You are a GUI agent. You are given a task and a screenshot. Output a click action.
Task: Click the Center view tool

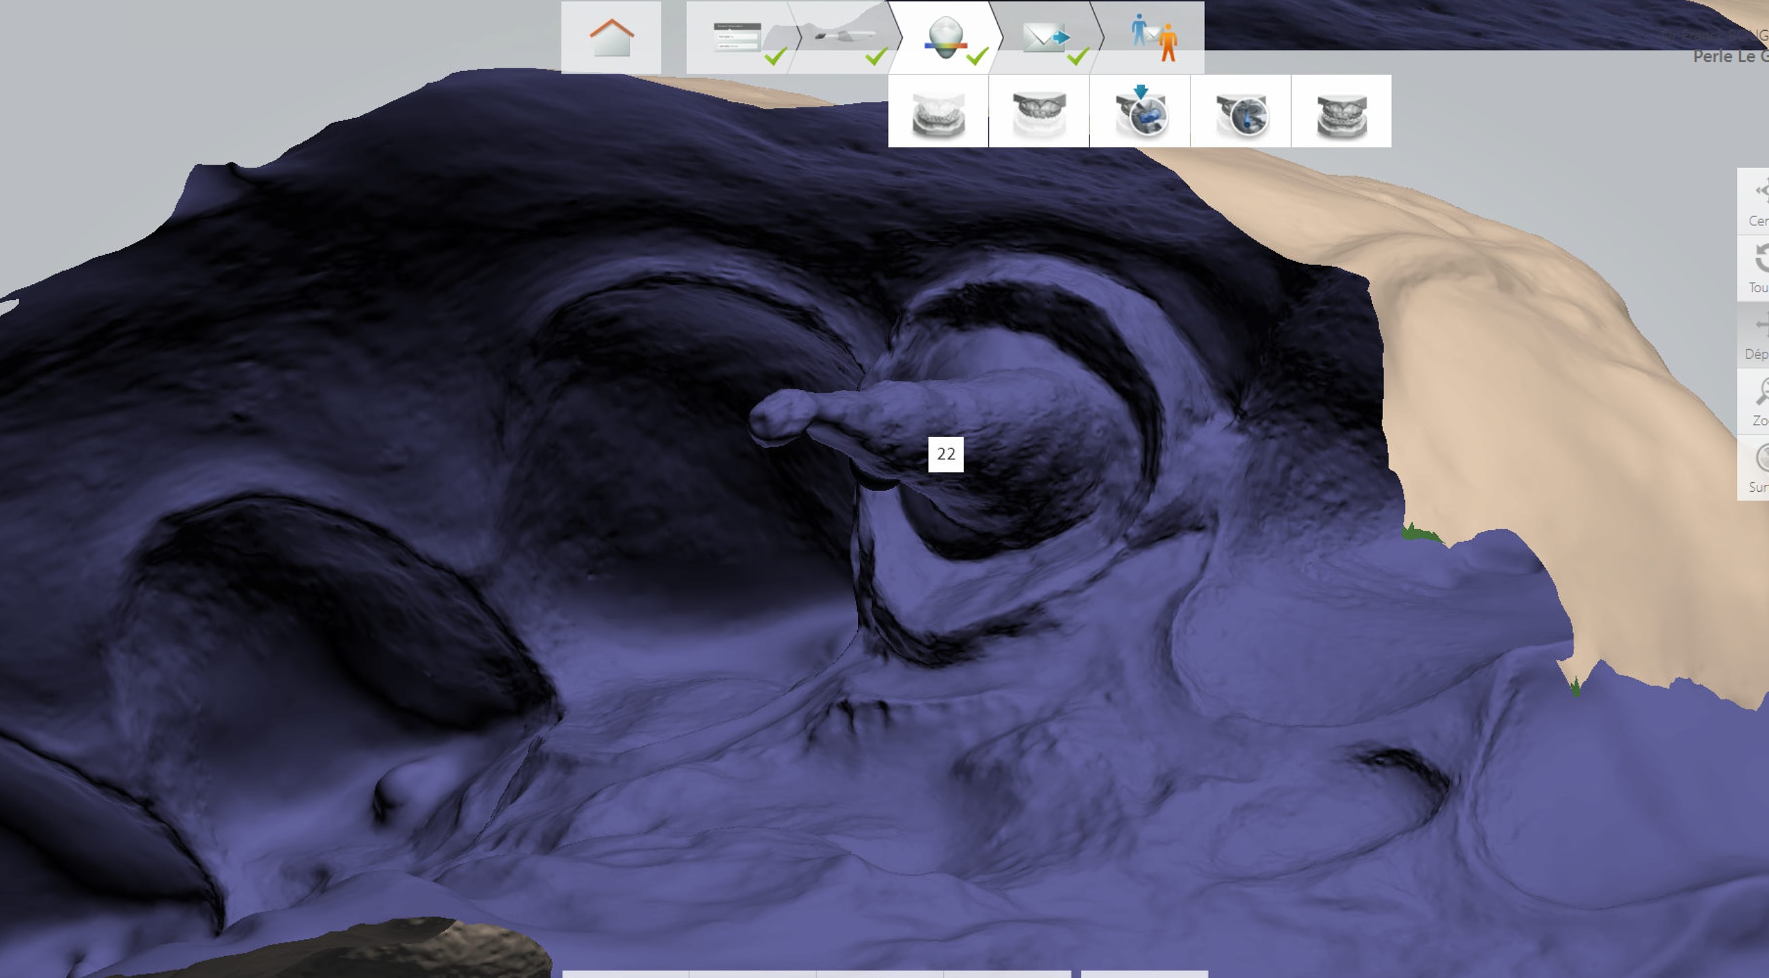click(1755, 202)
